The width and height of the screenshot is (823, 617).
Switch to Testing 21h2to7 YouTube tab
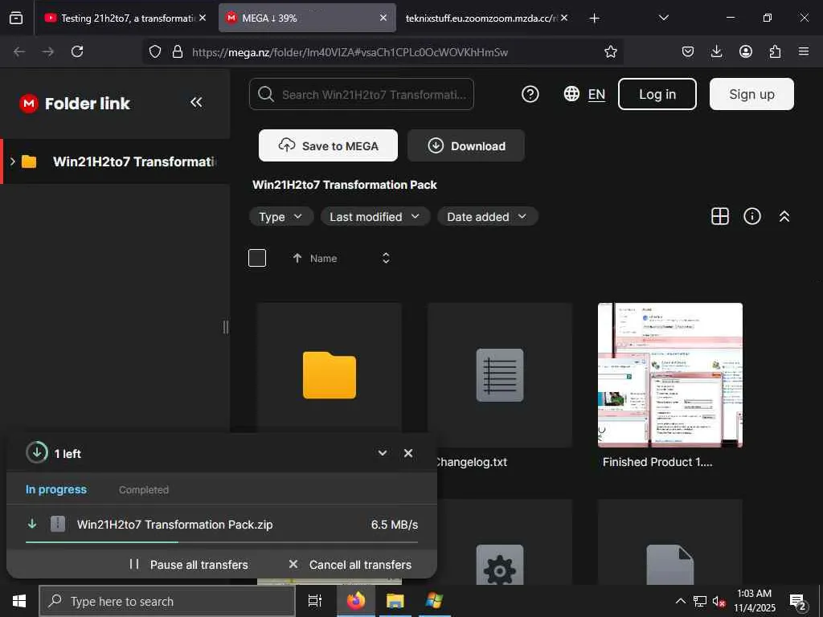[x=125, y=18]
